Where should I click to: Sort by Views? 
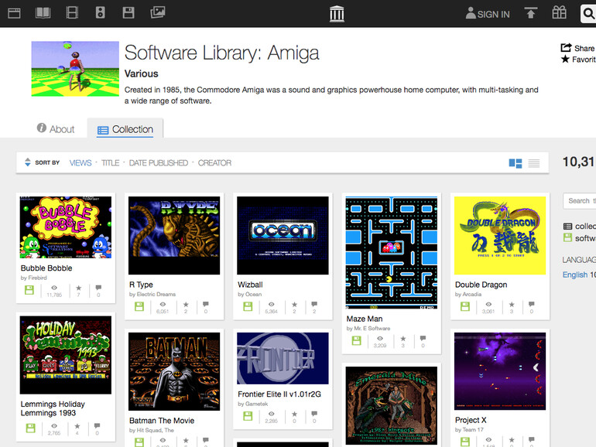click(80, 163)
